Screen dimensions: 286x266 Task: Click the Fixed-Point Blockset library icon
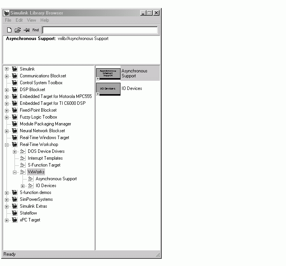(14, 110)
